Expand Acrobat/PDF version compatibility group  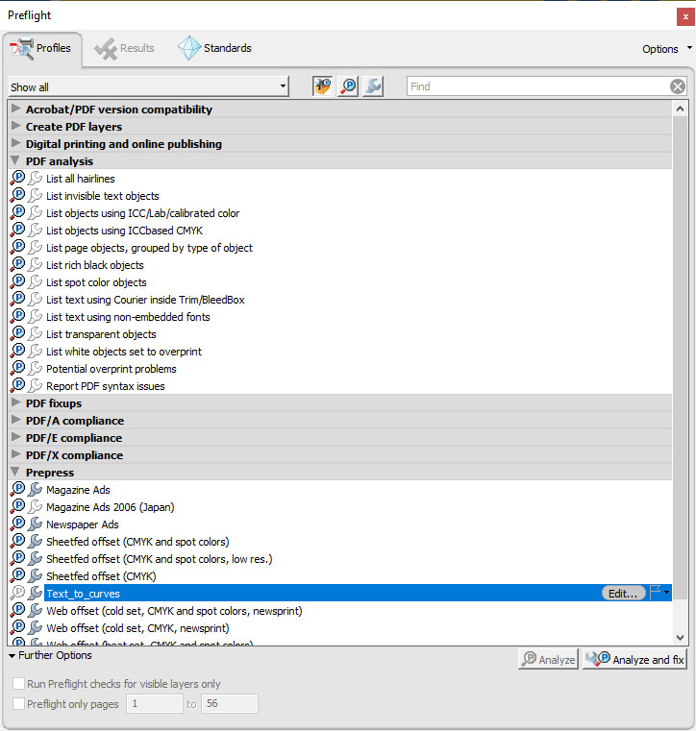15,109
